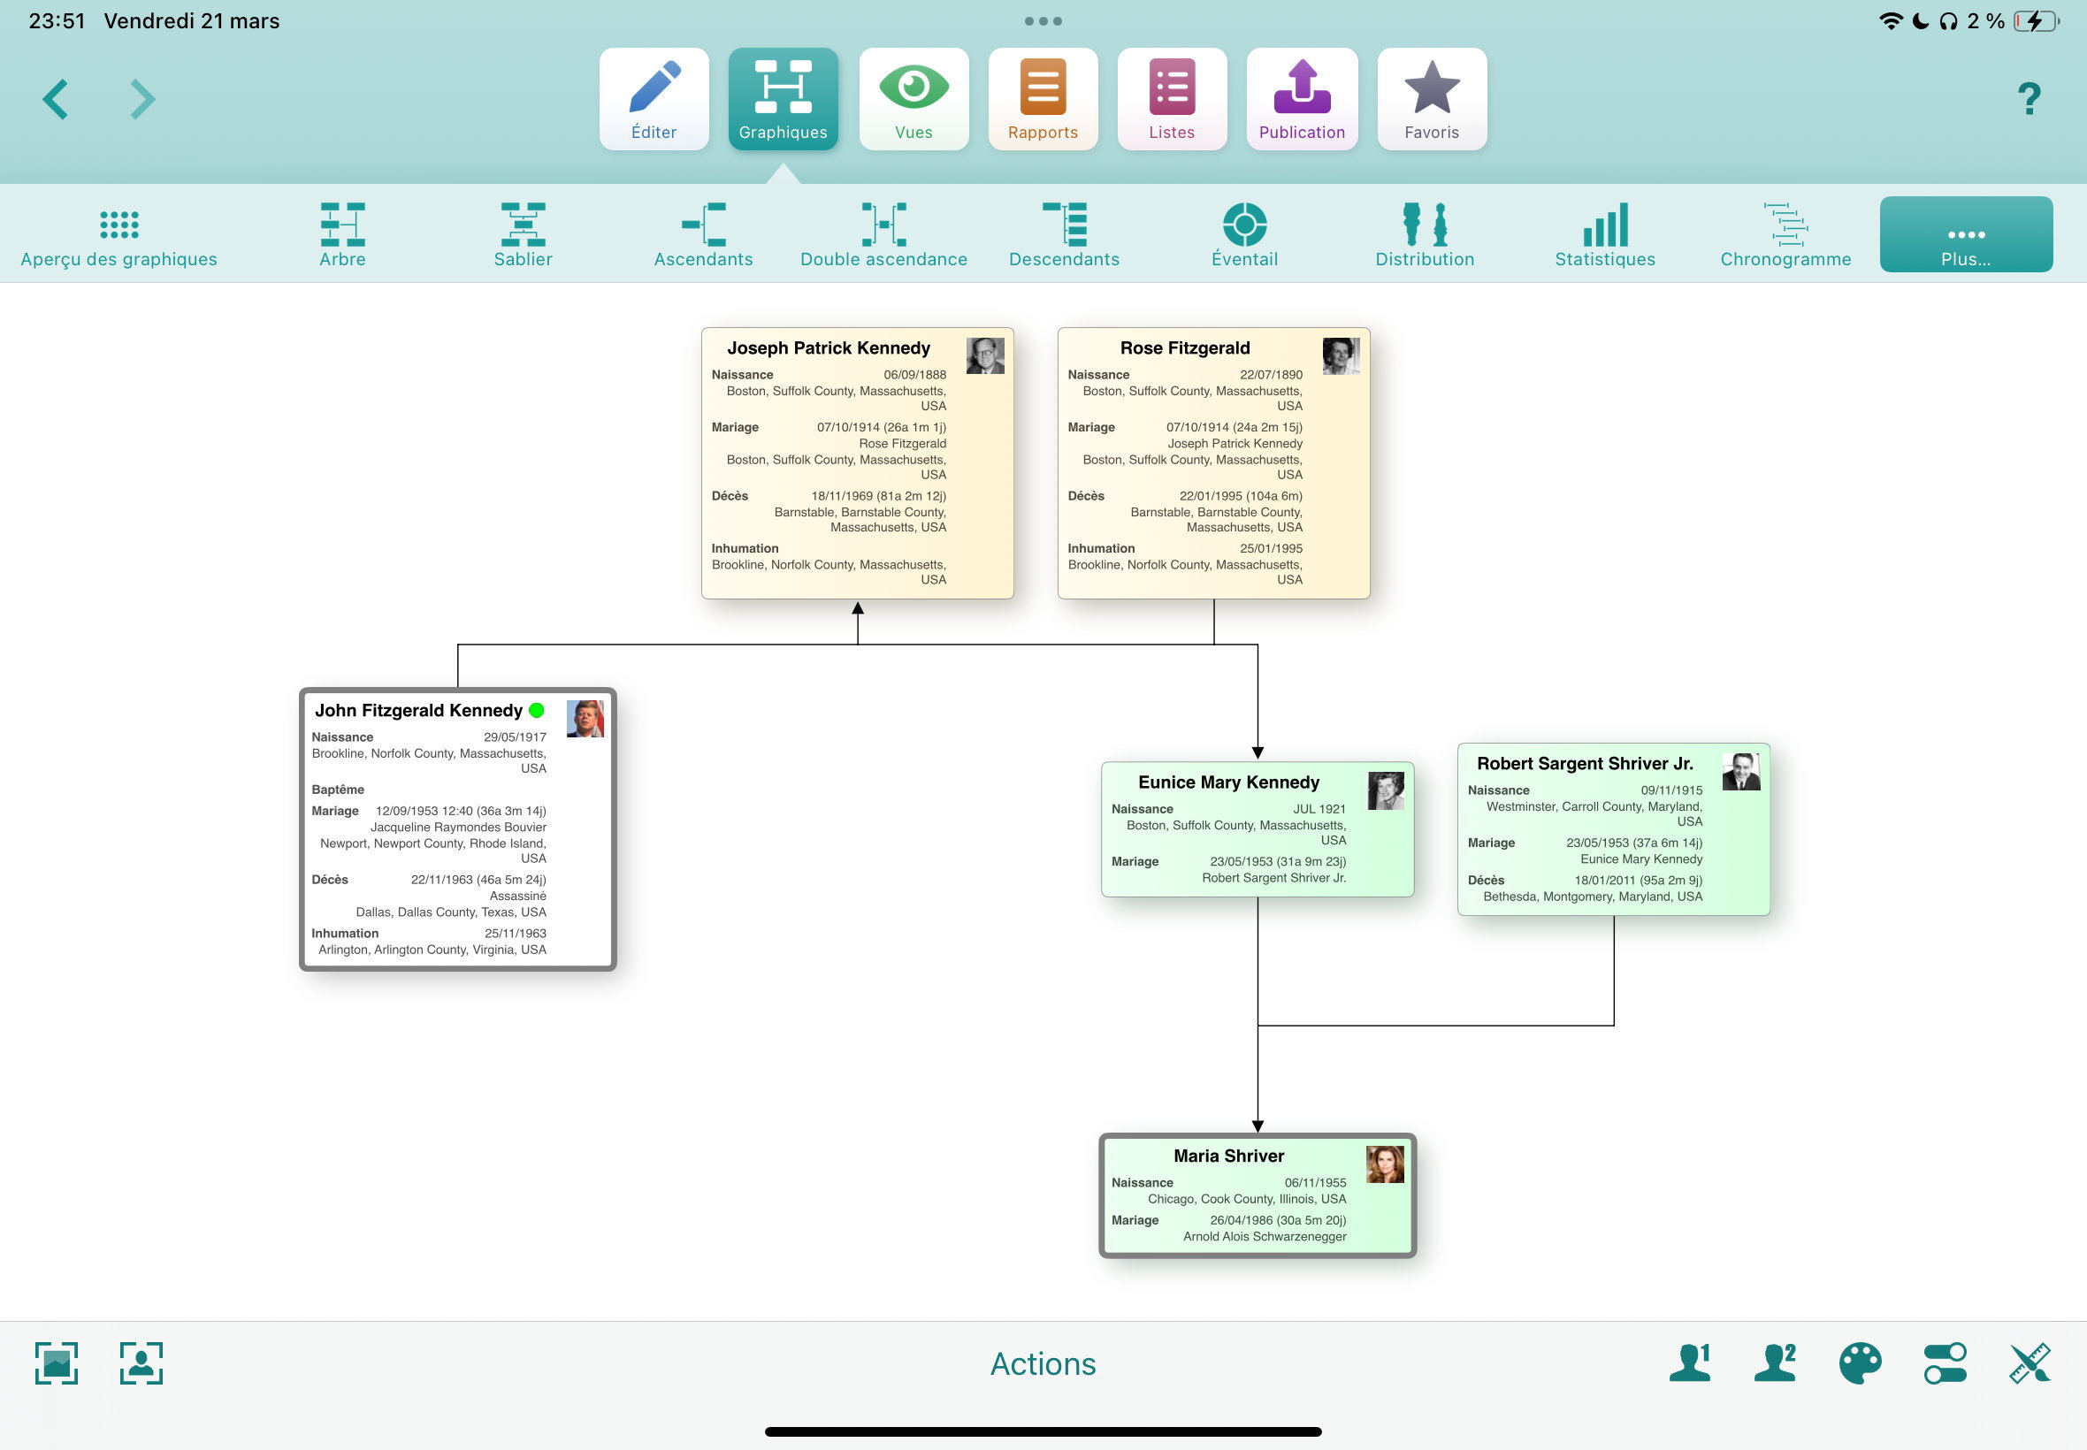Select Maria Shriver card
The image size is (2087, 1450).
point(1258,1195)
